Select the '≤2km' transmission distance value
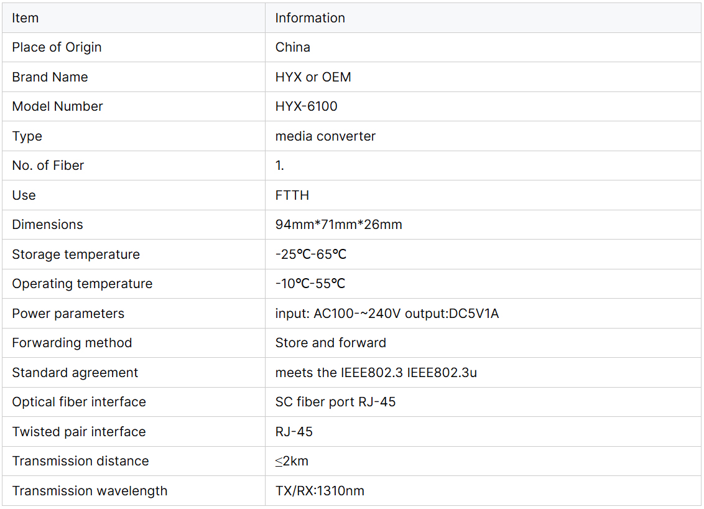The image size is (704, 509). pyautogui.click(x=292, y=461)
